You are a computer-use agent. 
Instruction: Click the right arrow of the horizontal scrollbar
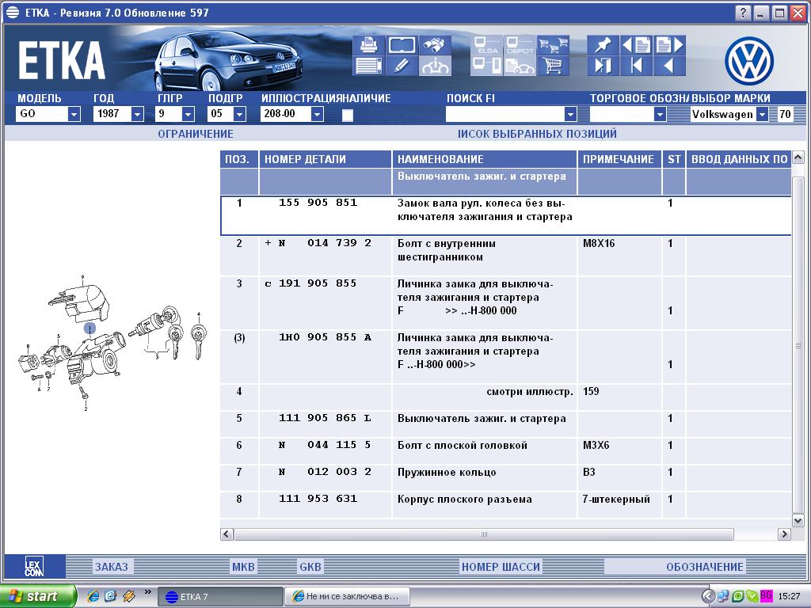785,534
